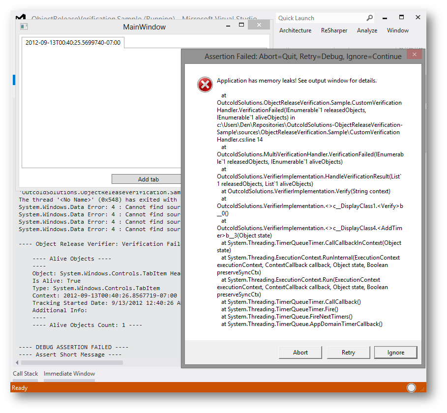Click the Ready status bar text
447x413 pixels.
[x=19, y=388]
